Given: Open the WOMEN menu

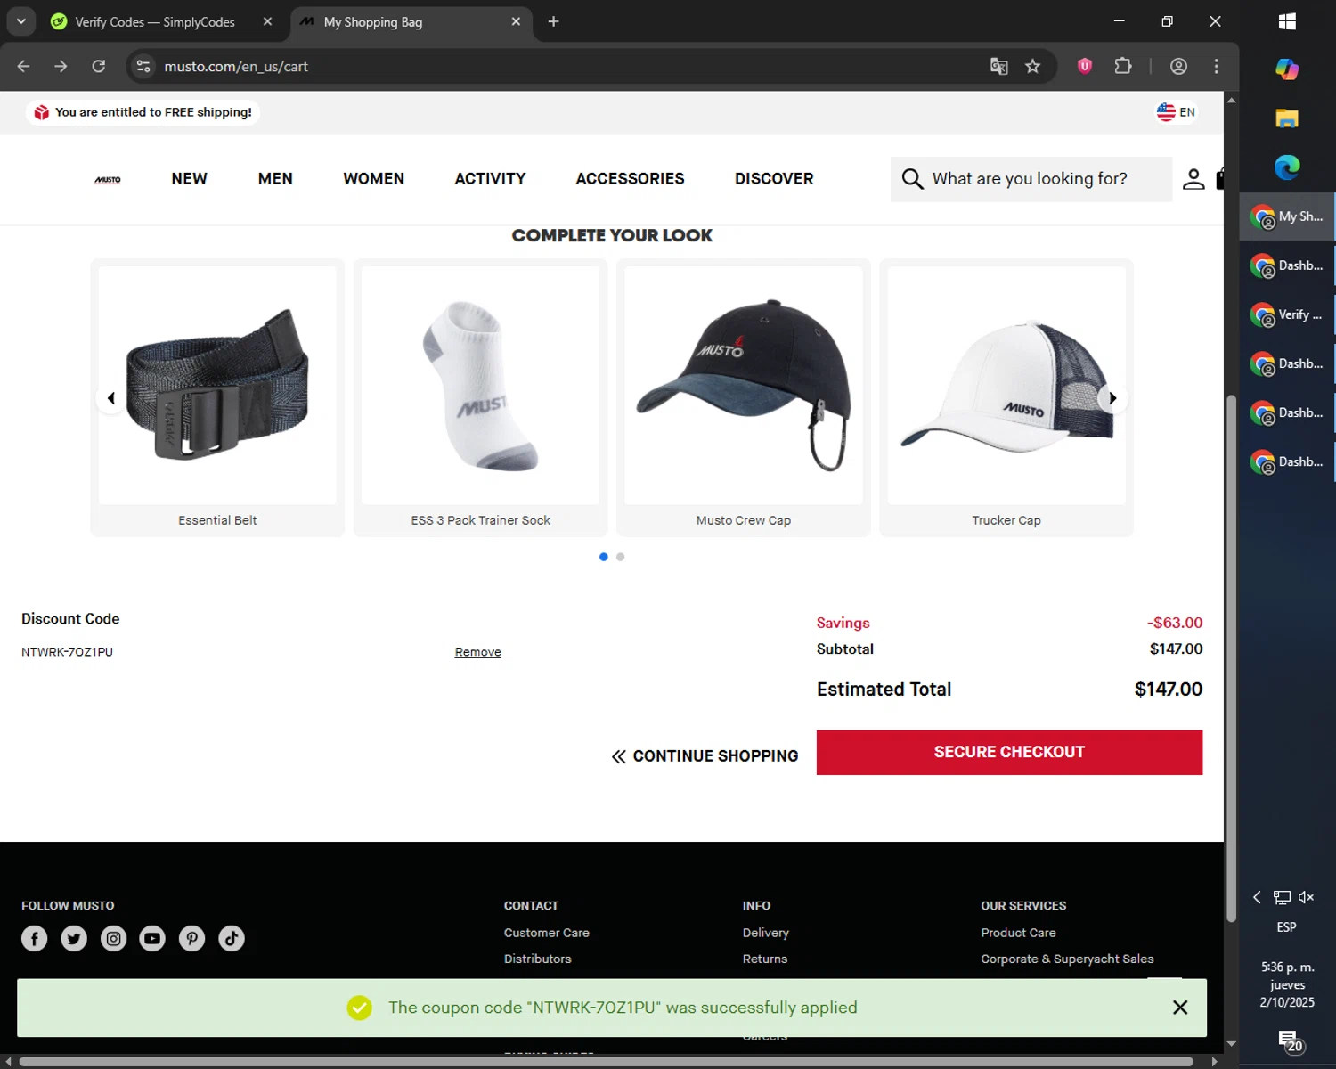Looking at the screenshot, I should coord(373,179).
